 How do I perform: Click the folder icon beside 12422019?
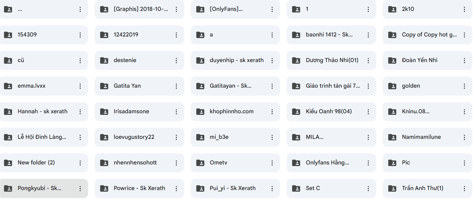coord(104,35)
